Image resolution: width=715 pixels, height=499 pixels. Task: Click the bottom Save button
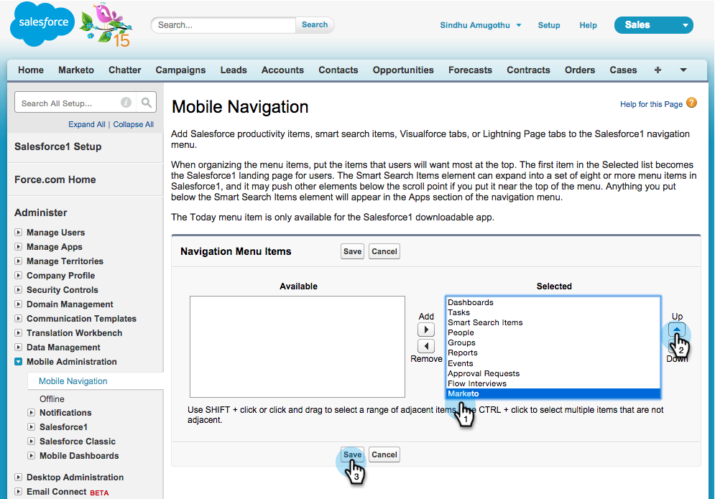(352, 454)
